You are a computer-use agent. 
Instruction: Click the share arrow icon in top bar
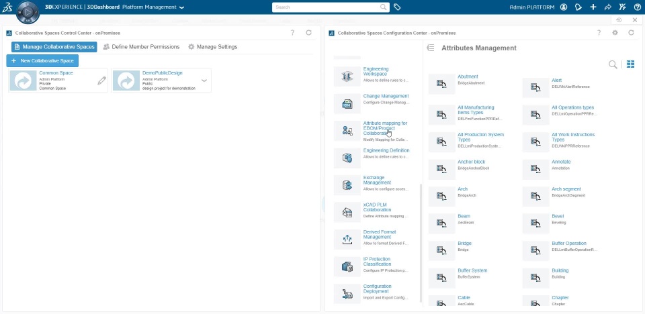pyautogui.click(x=608, y=7)
